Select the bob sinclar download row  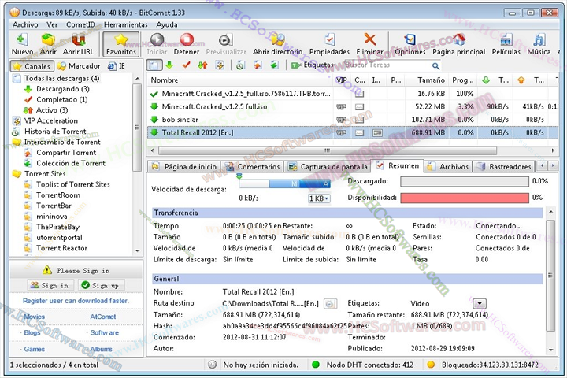point(353,120)
